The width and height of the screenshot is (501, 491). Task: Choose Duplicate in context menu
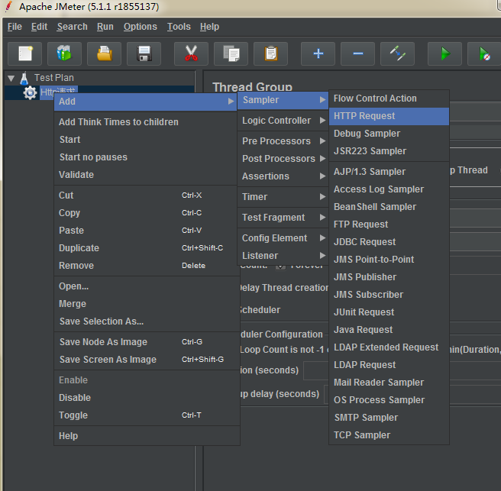pyautogui.click(x=145, y=248)
